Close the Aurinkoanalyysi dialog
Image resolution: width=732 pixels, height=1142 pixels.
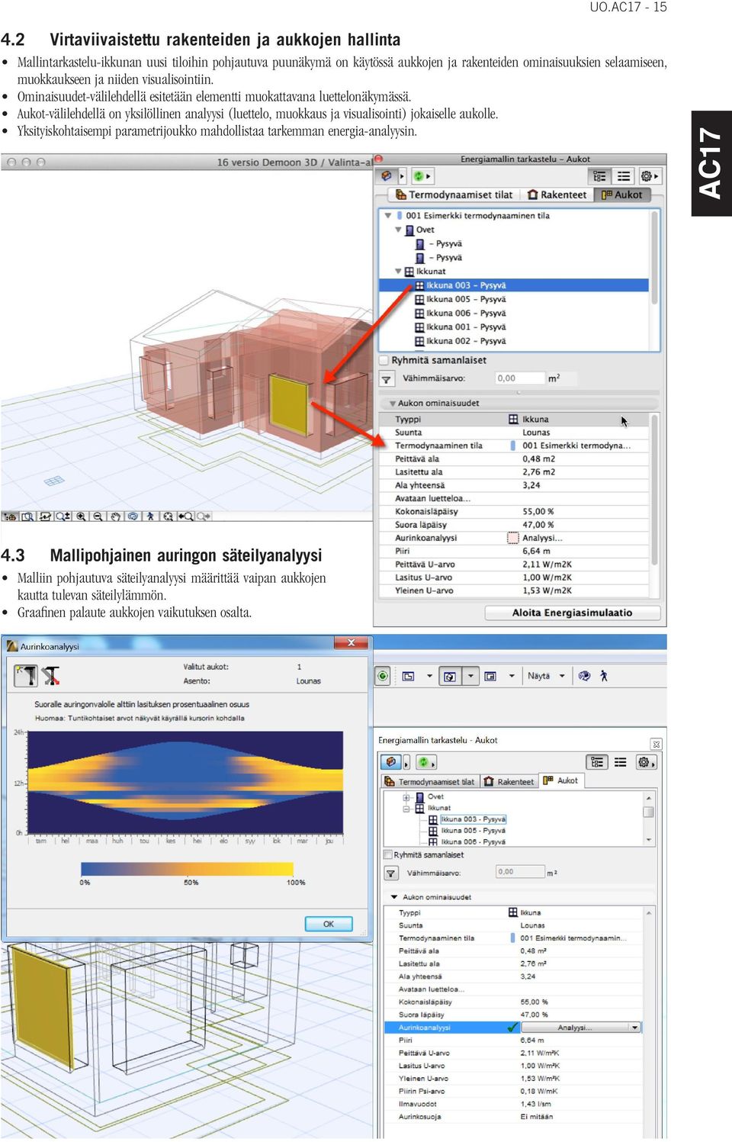tap(352, 643)
